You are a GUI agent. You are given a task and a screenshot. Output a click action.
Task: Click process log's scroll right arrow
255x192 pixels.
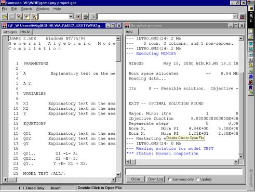[236, 162]
